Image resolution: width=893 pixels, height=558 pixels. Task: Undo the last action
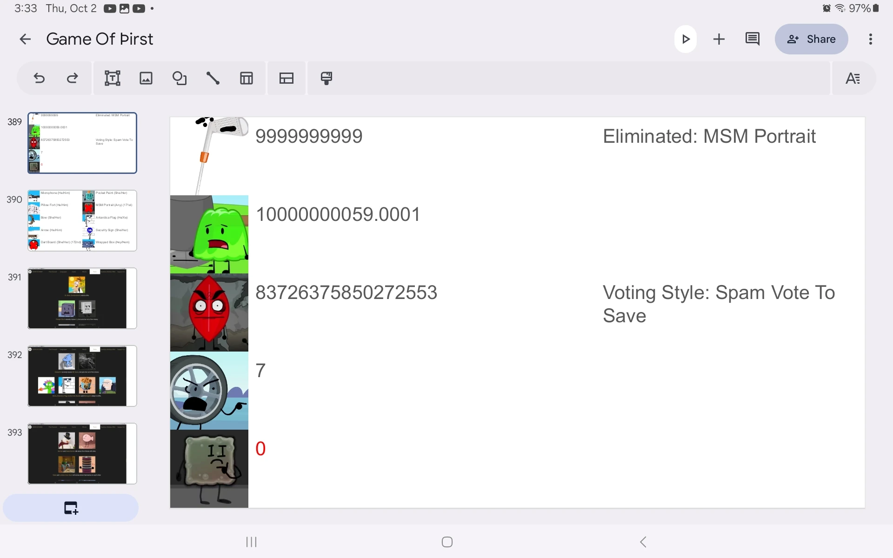click(40, 78)
